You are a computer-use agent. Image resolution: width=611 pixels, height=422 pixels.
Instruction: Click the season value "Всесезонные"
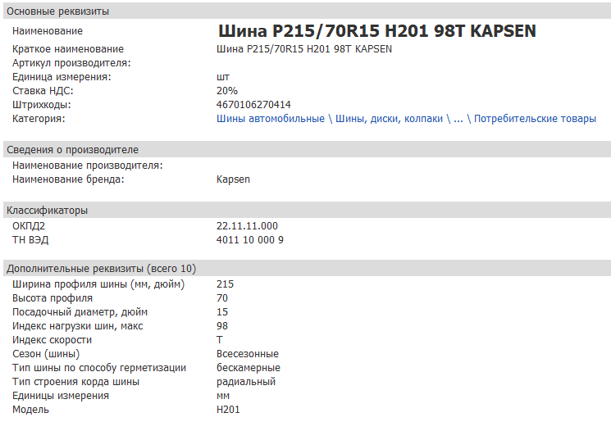pos(247,354)
